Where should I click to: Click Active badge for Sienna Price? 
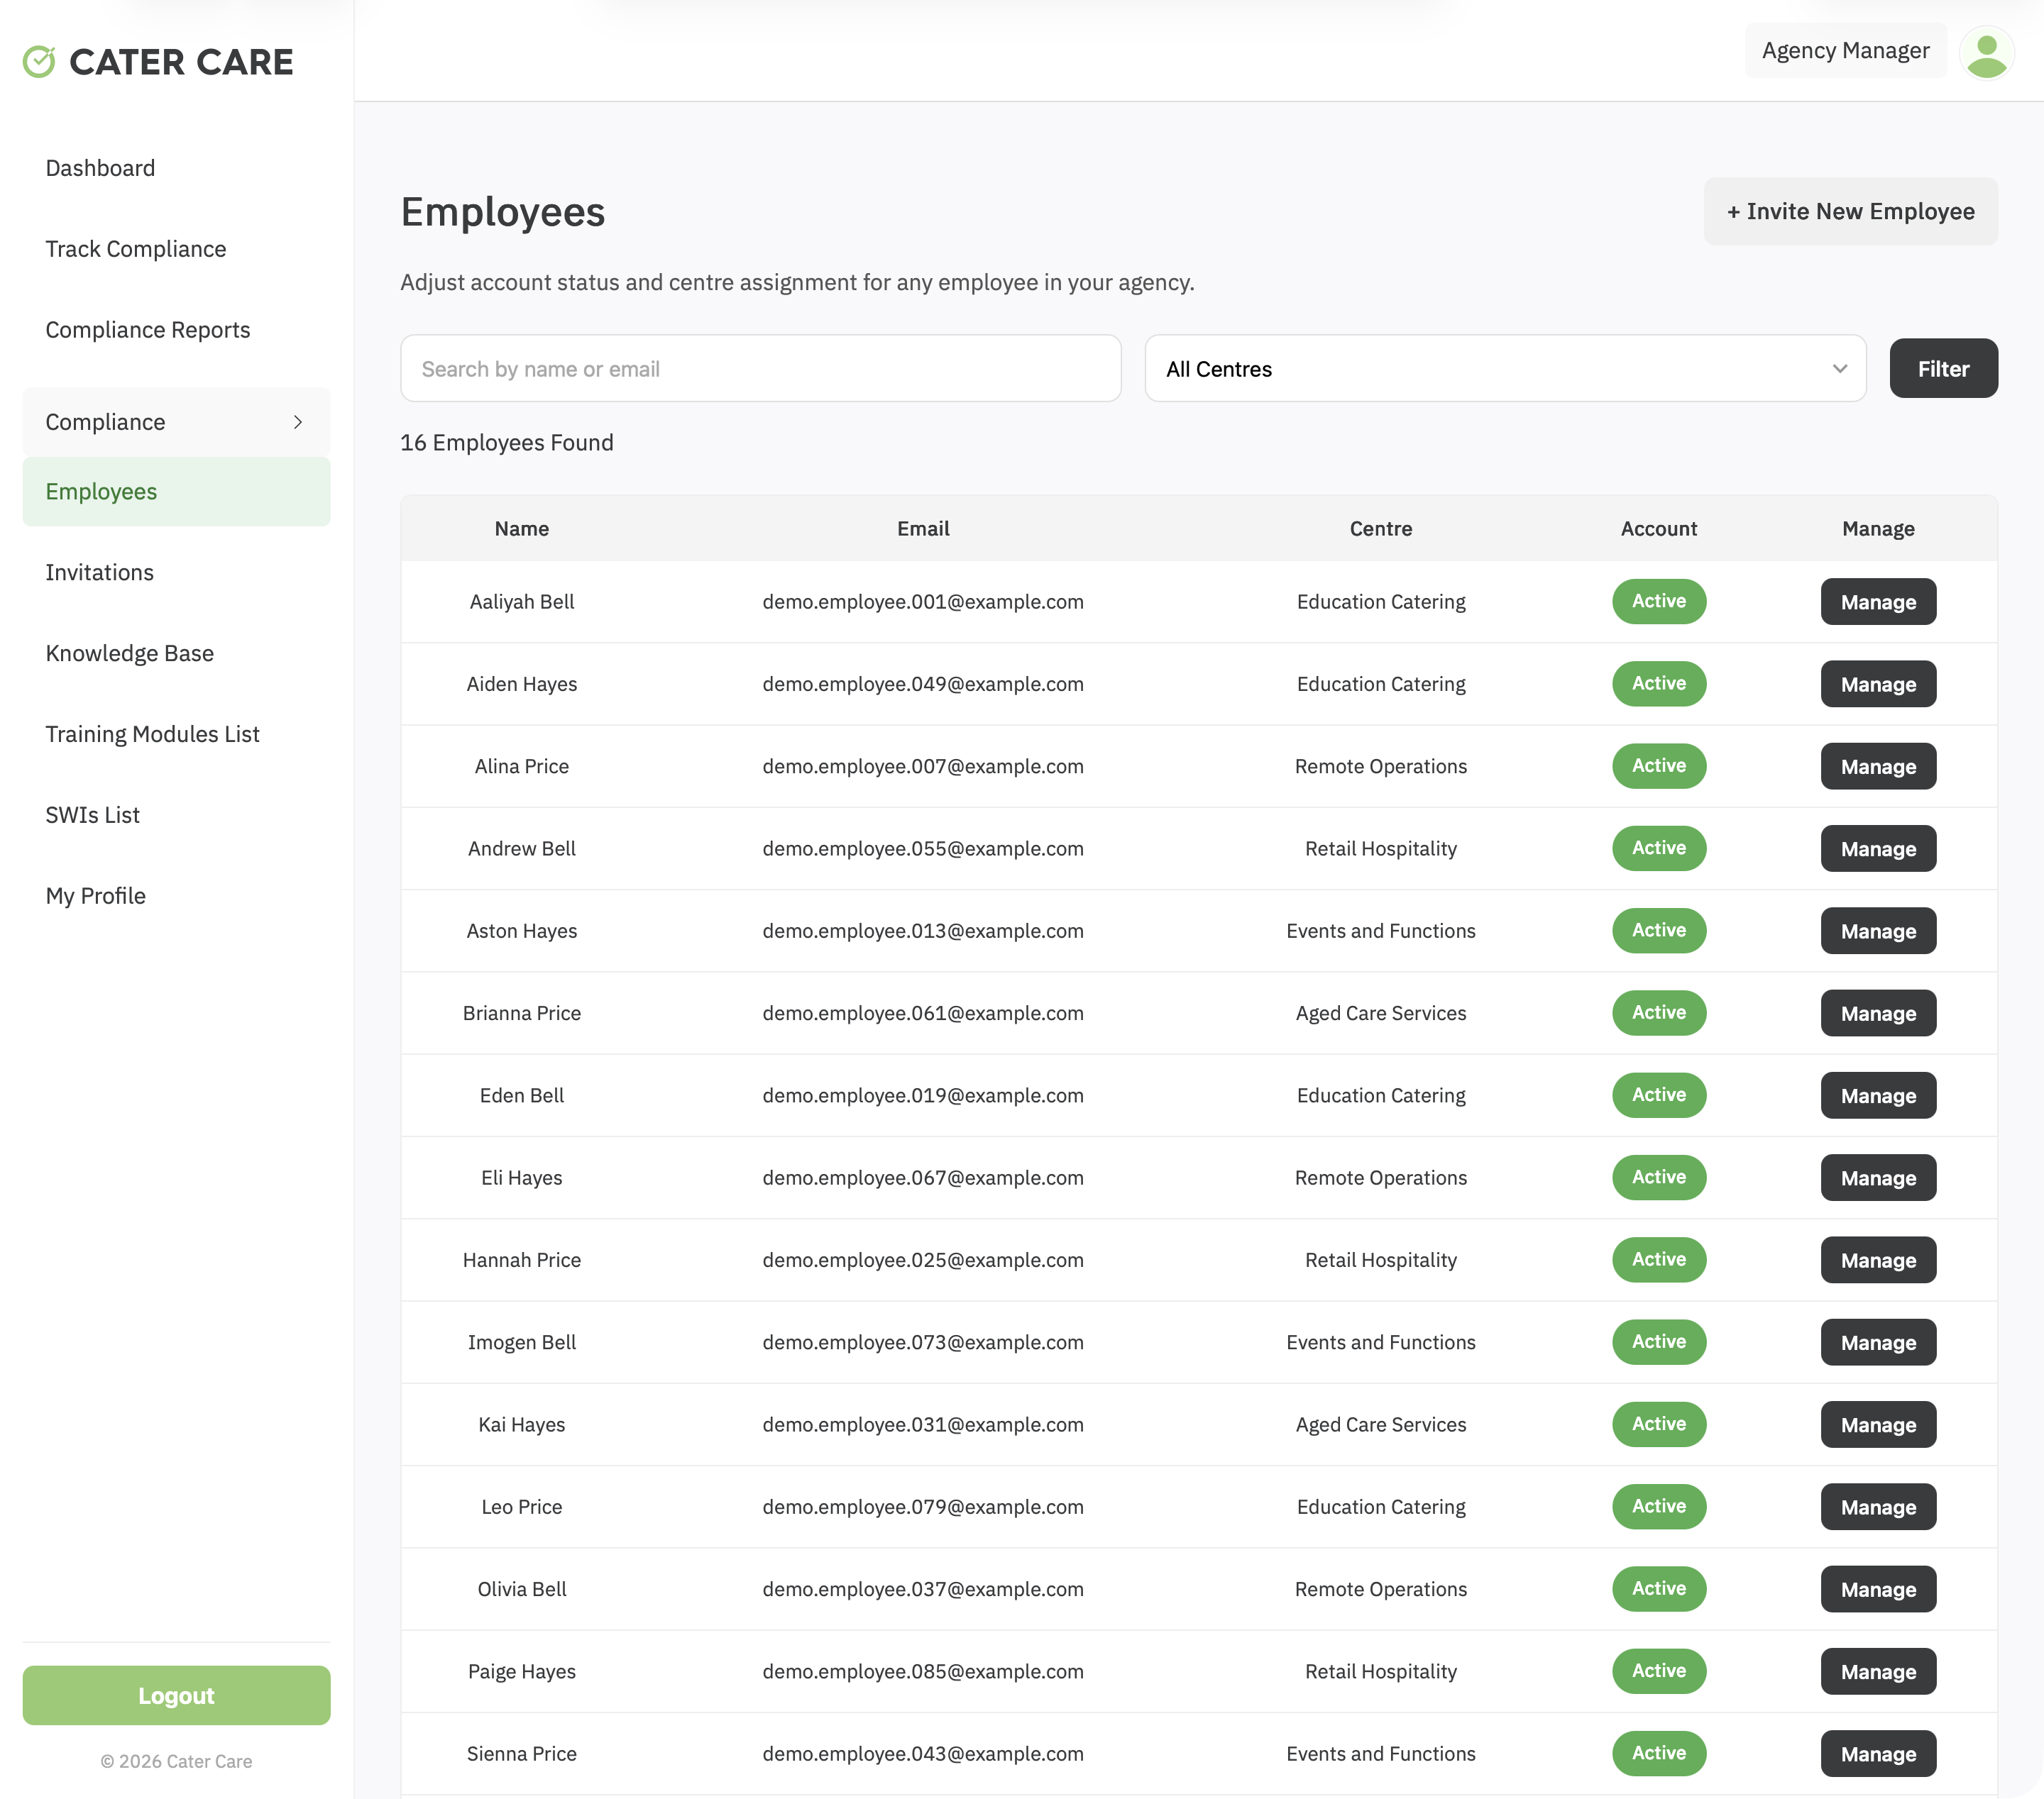[x=1659, y=1754]
